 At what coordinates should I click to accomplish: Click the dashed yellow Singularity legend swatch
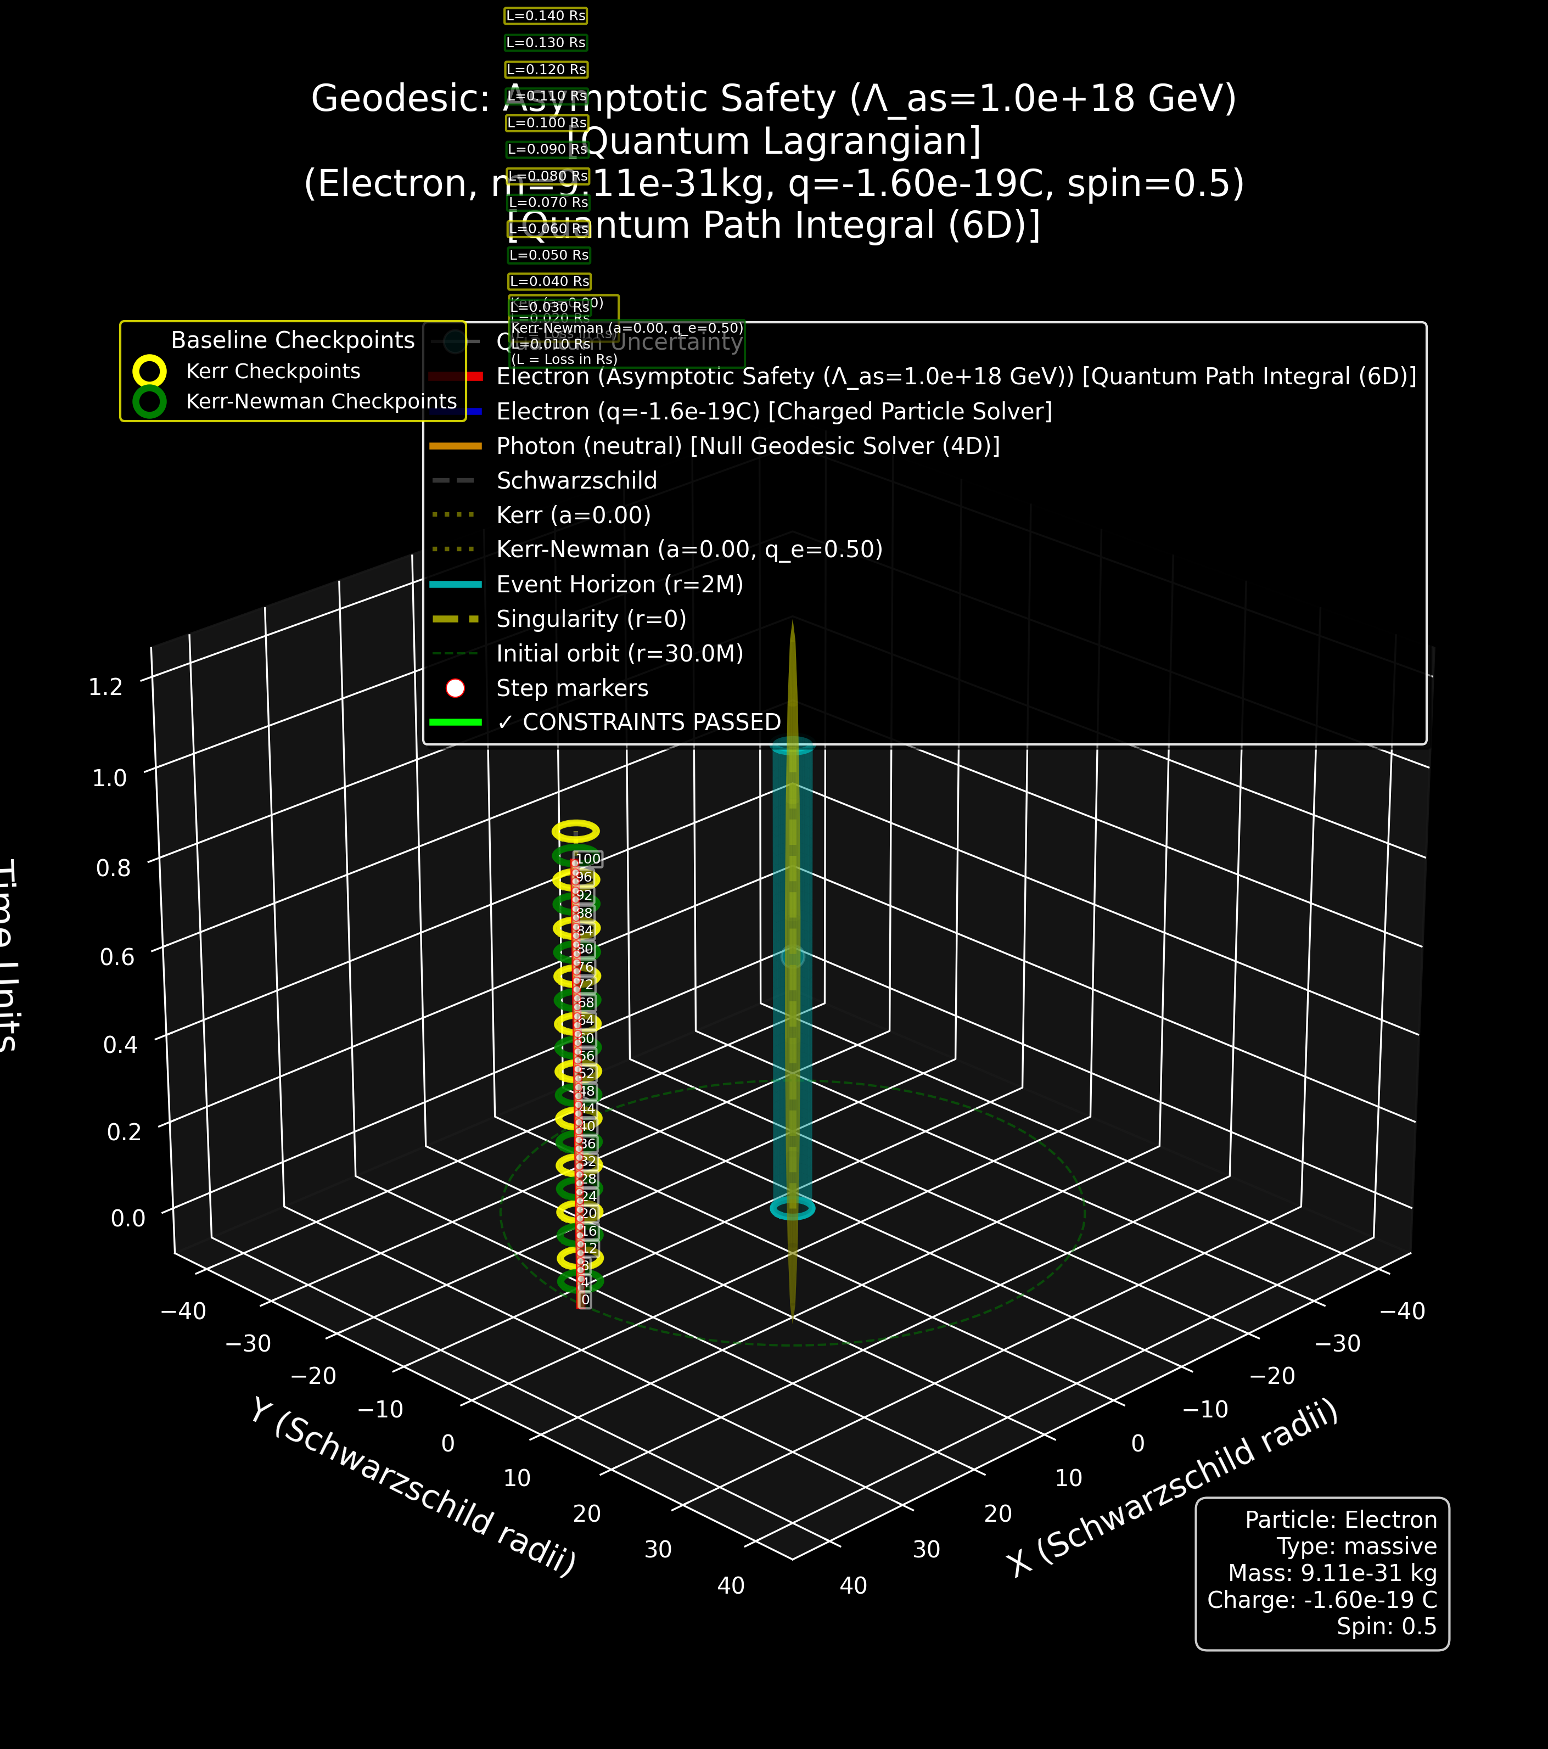click(x=455, y=619)
